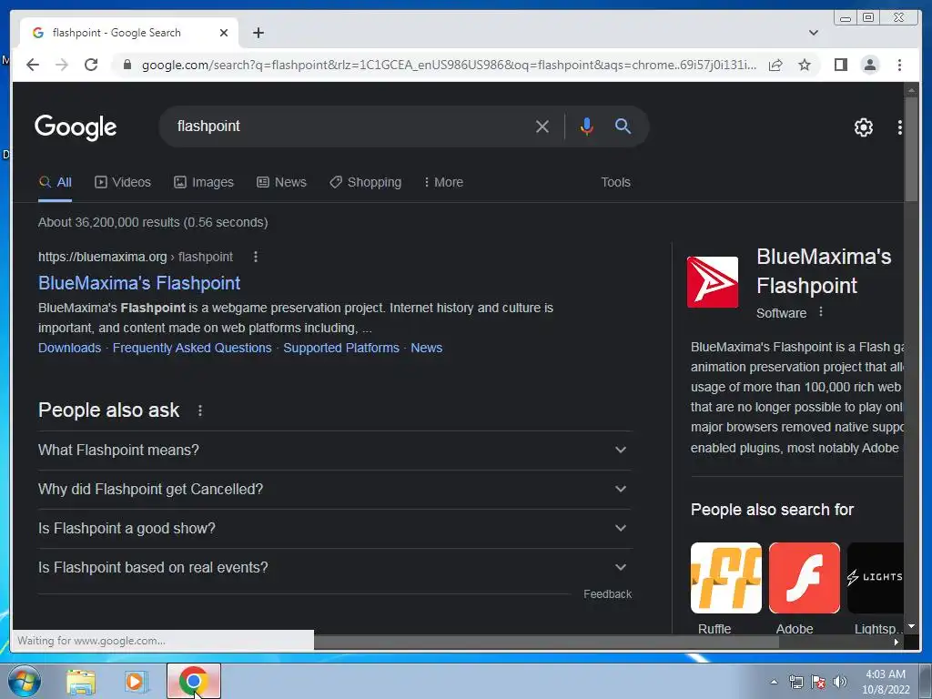Share this page via share icon
The height and width of the screenshot is (699, 932).
775,65
